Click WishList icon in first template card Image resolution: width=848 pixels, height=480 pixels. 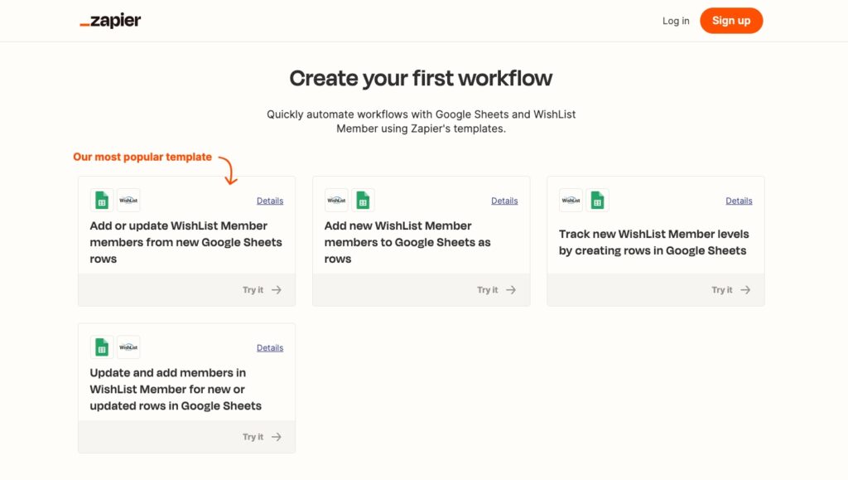pyautogui.click(x=128, y=201)
